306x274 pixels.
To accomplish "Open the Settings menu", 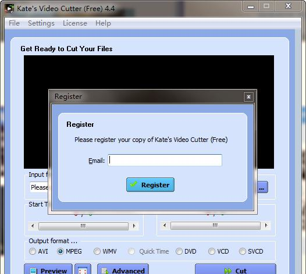I will tap(41, 23).
